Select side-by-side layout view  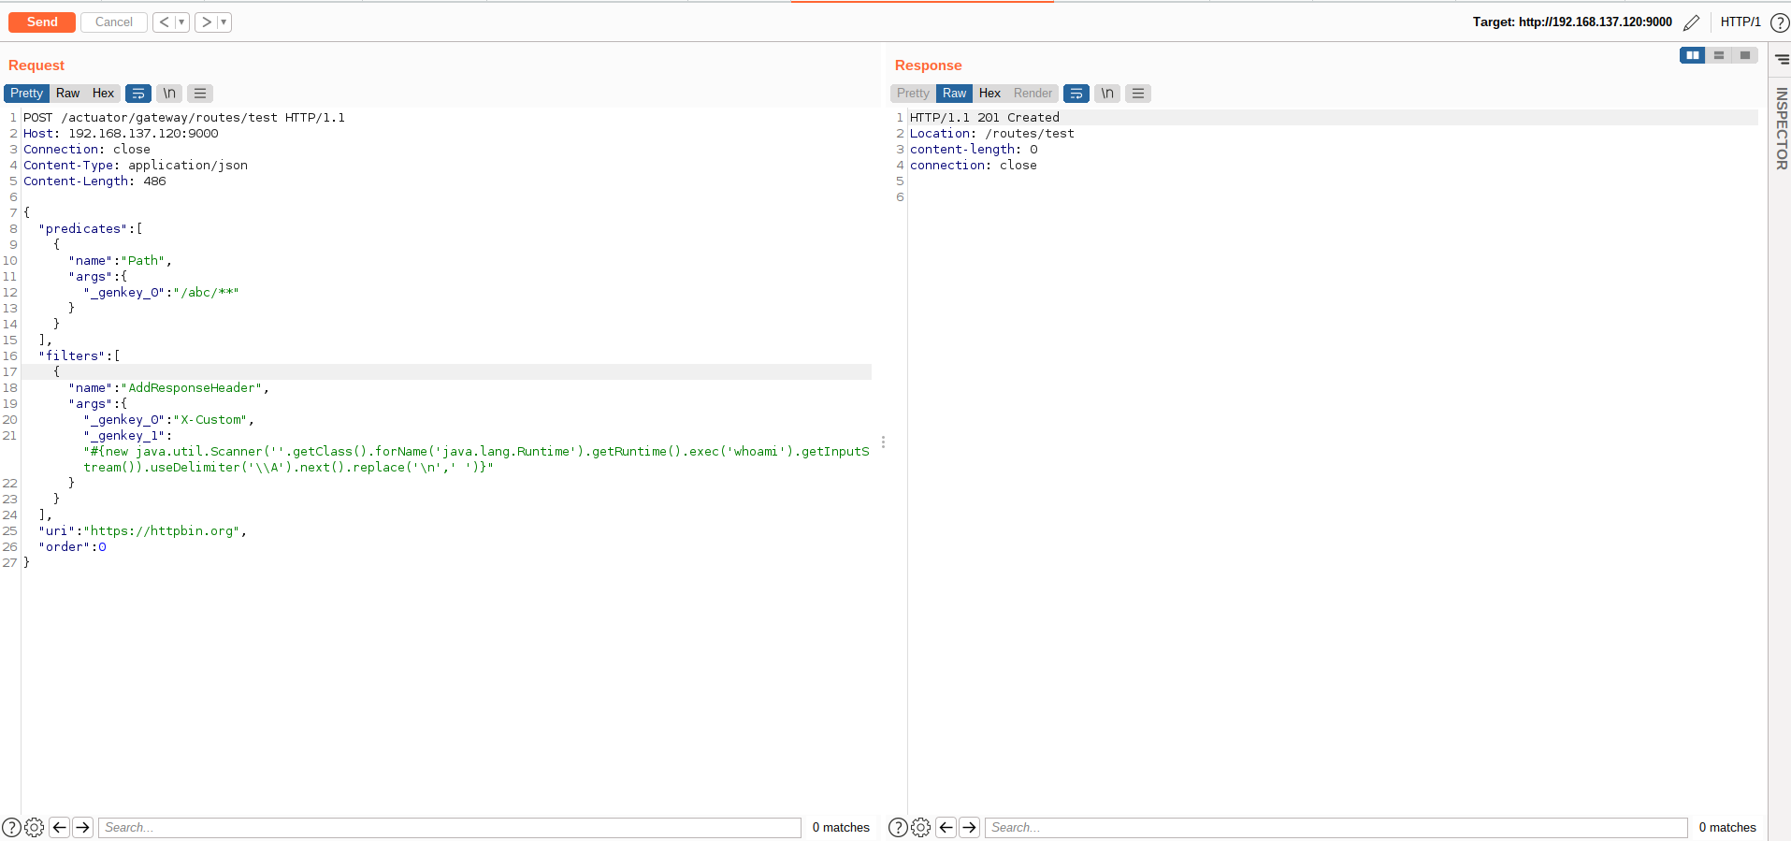pyautogui.click(x=1693, y=55)
